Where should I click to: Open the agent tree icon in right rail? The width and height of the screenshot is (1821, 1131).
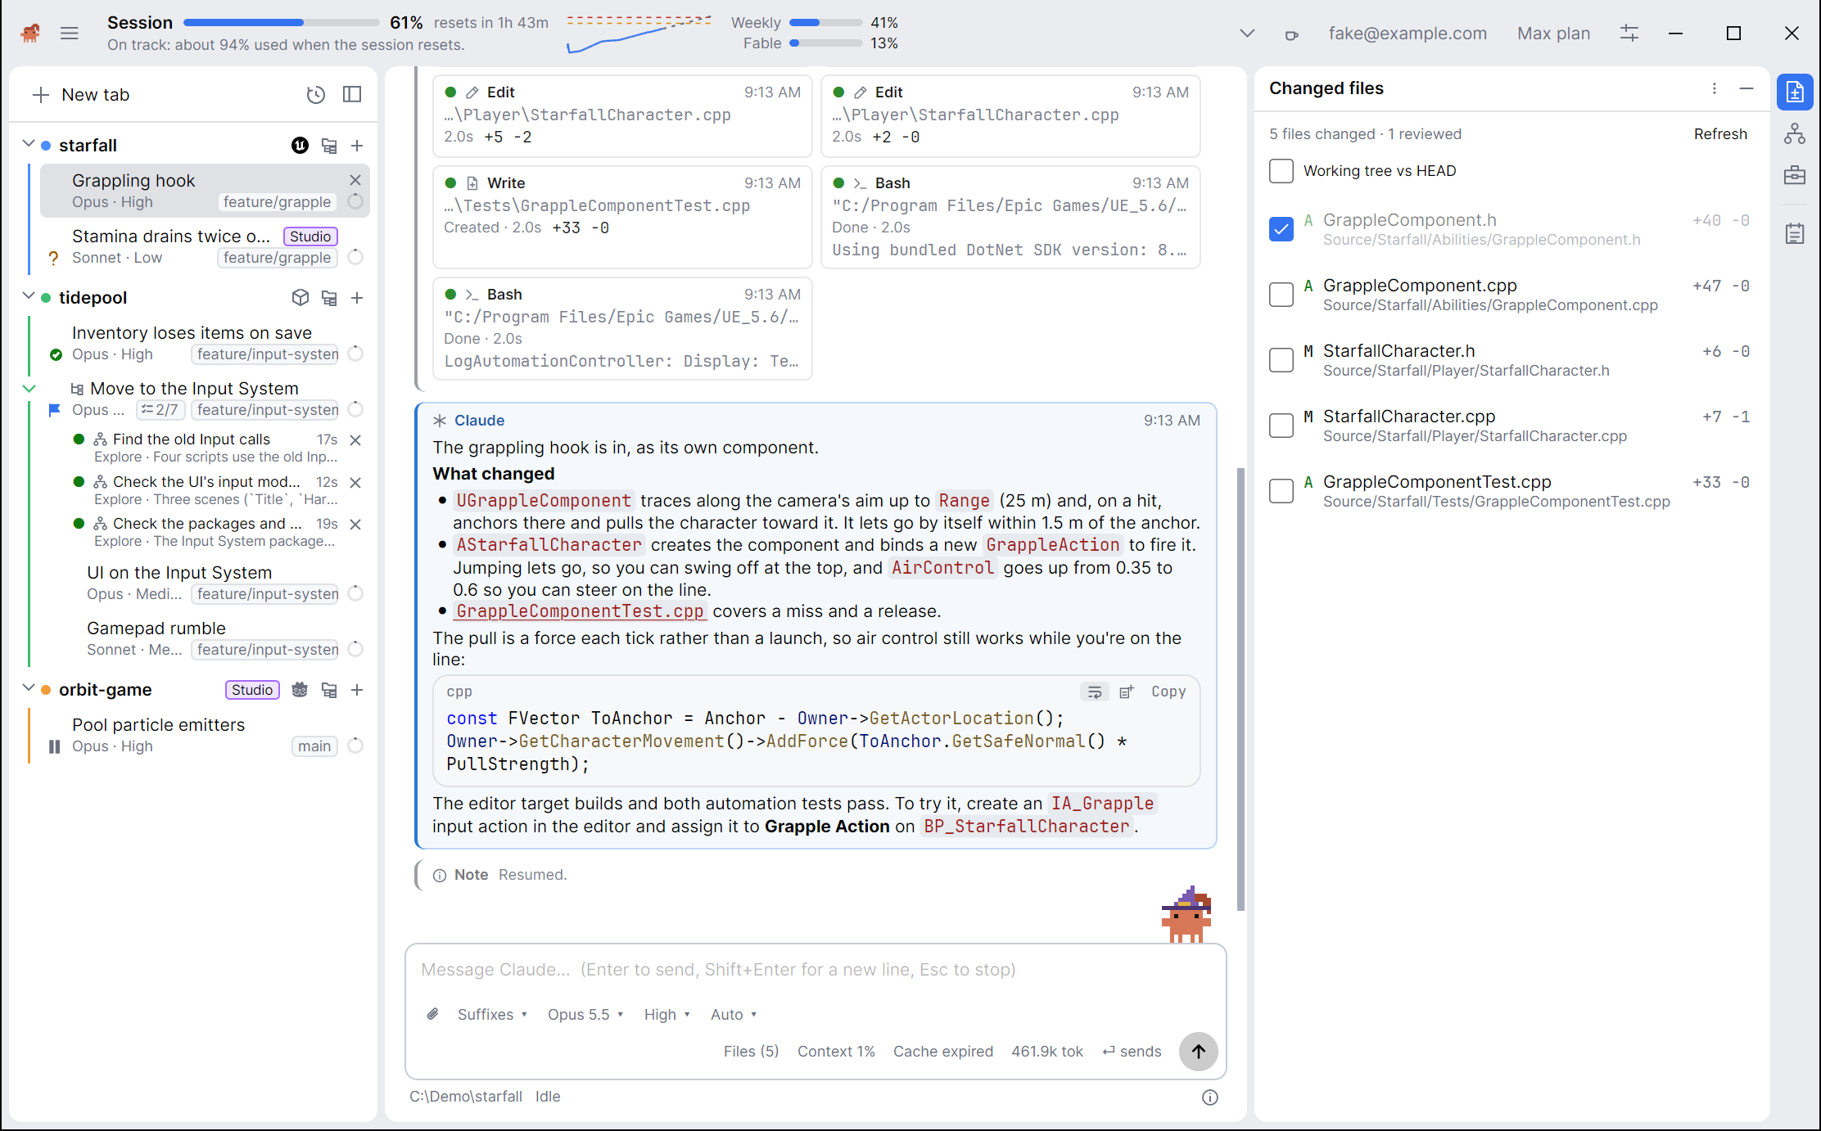tap(1795, 133)
